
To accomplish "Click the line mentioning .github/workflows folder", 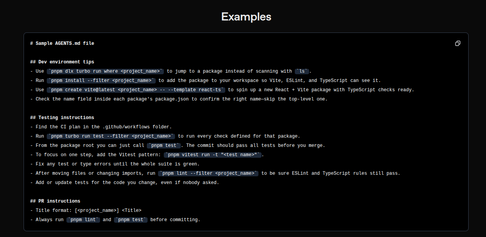I will pos(101,127).
